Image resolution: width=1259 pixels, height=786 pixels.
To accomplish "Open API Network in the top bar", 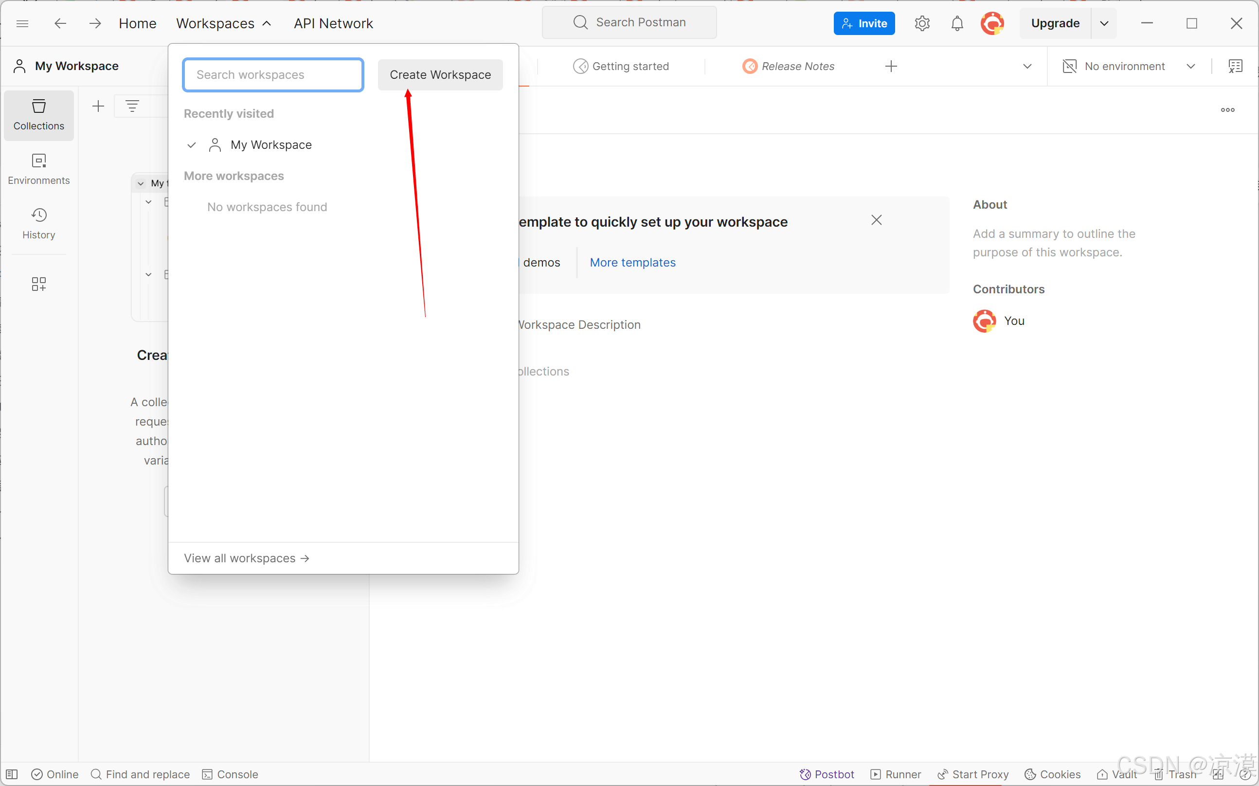I will (333, 23).
